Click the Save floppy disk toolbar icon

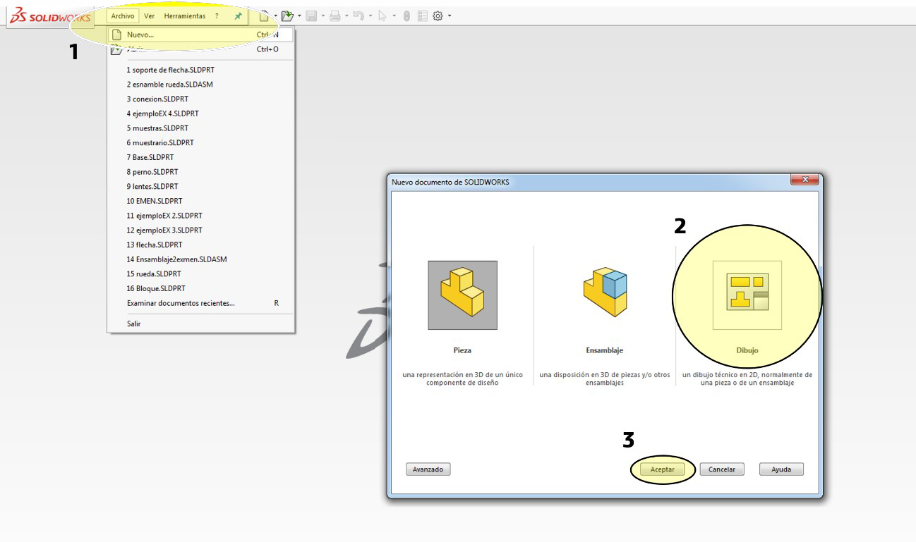(x=311, y=16)
